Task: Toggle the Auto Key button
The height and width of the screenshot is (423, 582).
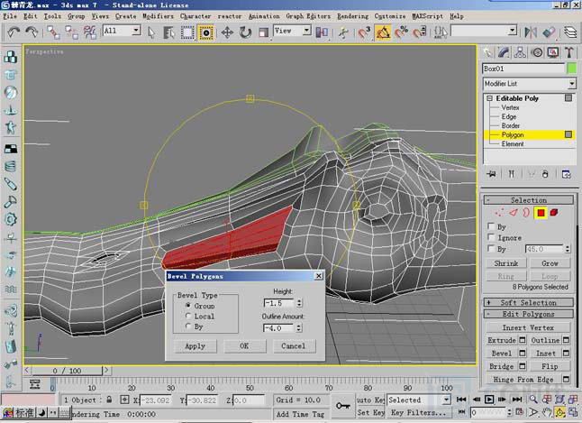Action: tap(370, 400)
